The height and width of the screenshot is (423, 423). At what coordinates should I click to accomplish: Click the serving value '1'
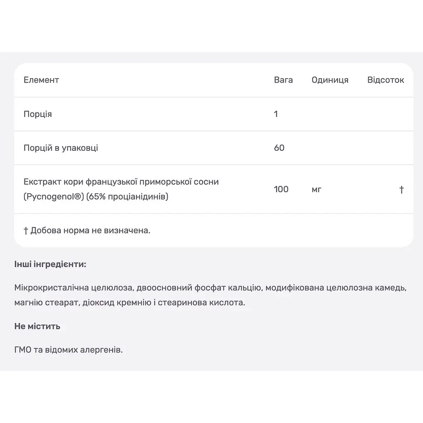pos(276,114)
